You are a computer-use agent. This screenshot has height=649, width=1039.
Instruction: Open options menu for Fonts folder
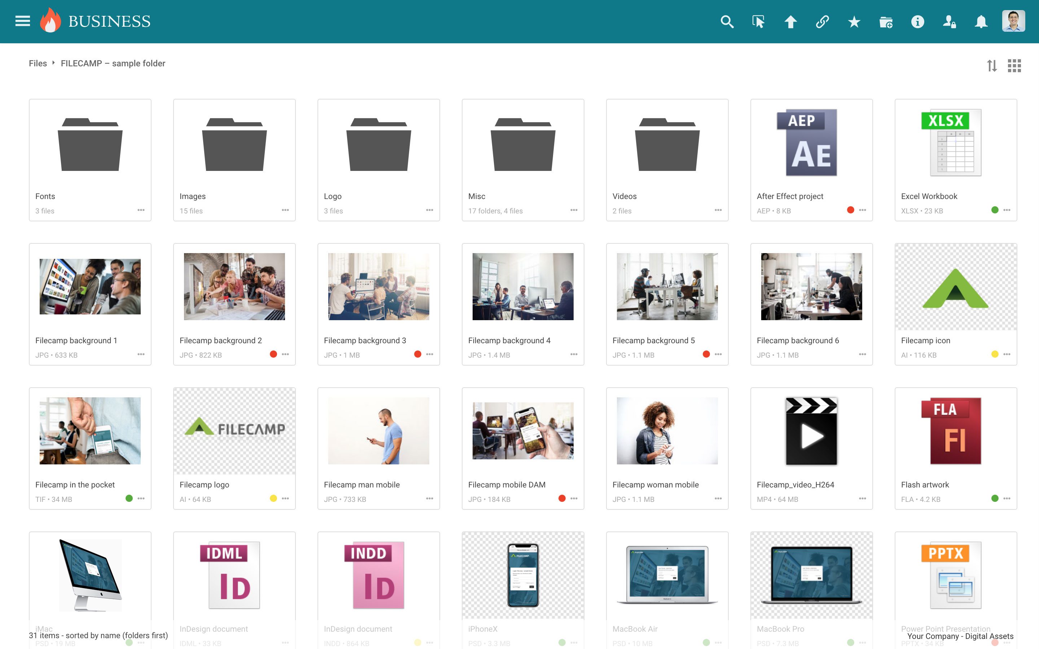(x=141, y=210)
